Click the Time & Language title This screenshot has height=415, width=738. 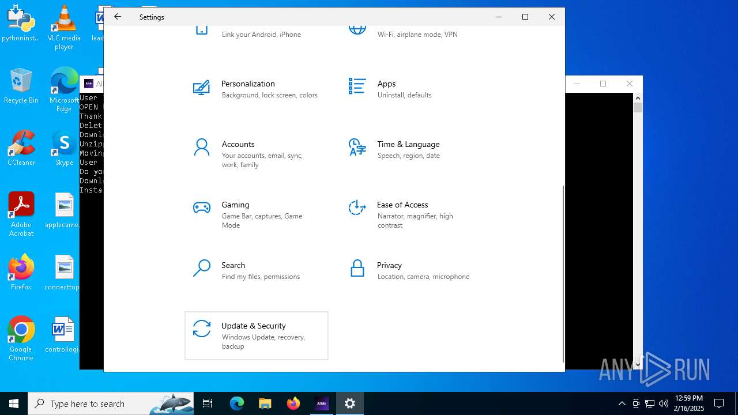point(408,144)
